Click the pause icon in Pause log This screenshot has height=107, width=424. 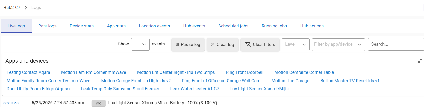tap(177, 44)
